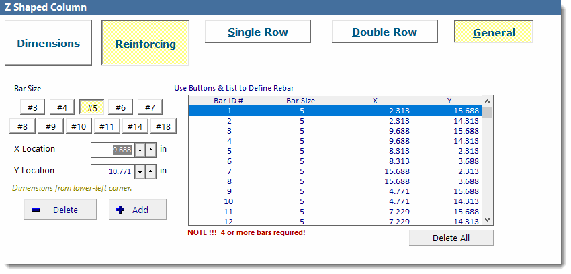Click inside the X Location input field

112,150
